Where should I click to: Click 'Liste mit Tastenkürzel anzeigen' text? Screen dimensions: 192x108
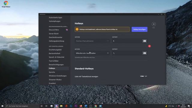pyautogui.click(x=86, y=76)
